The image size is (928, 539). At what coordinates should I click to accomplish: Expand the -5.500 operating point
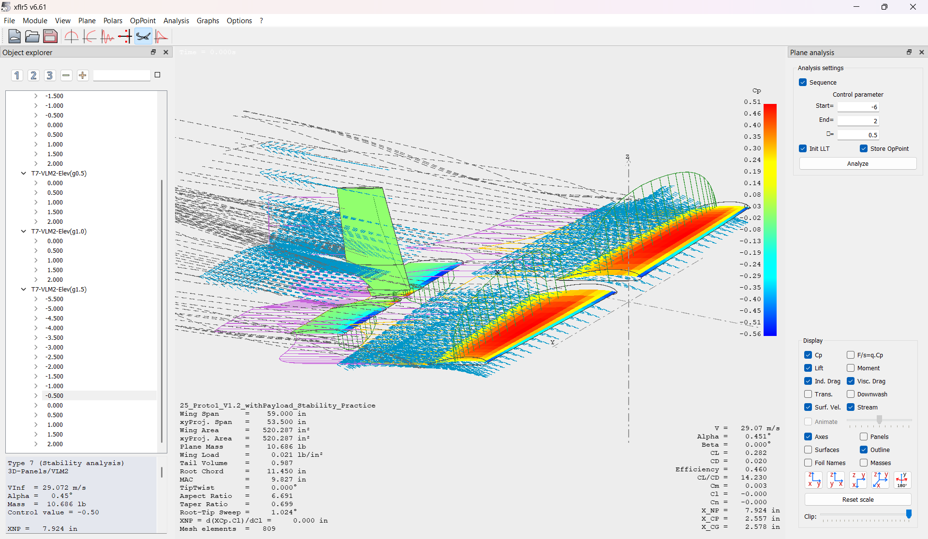coord(36,299)
